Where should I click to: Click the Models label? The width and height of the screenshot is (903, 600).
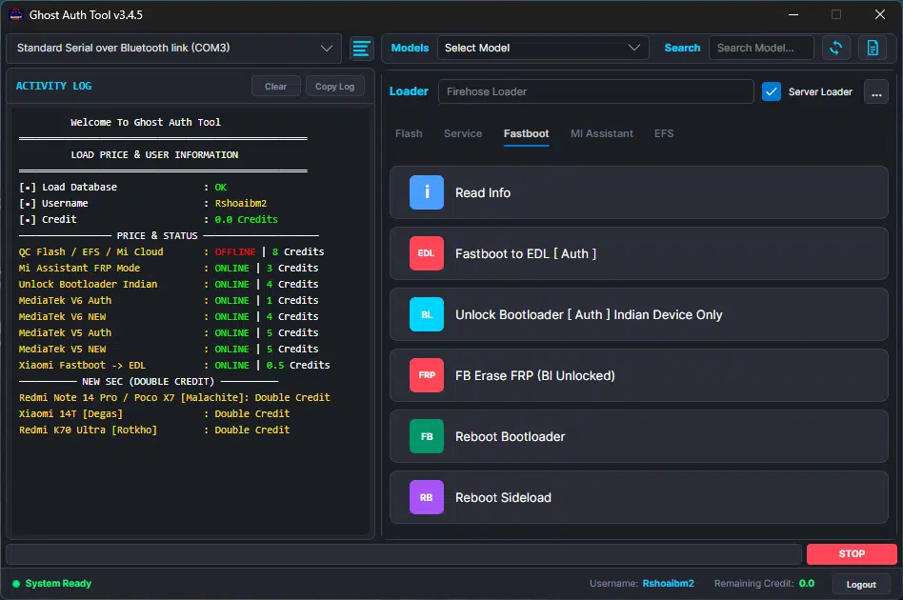[x=410, y=48]
